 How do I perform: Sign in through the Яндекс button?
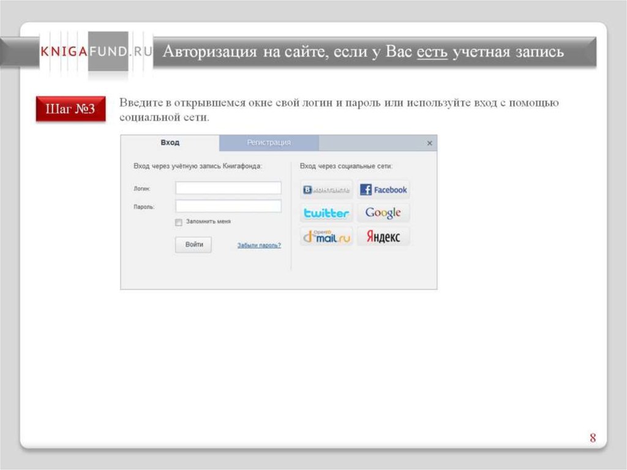point(383,237)
